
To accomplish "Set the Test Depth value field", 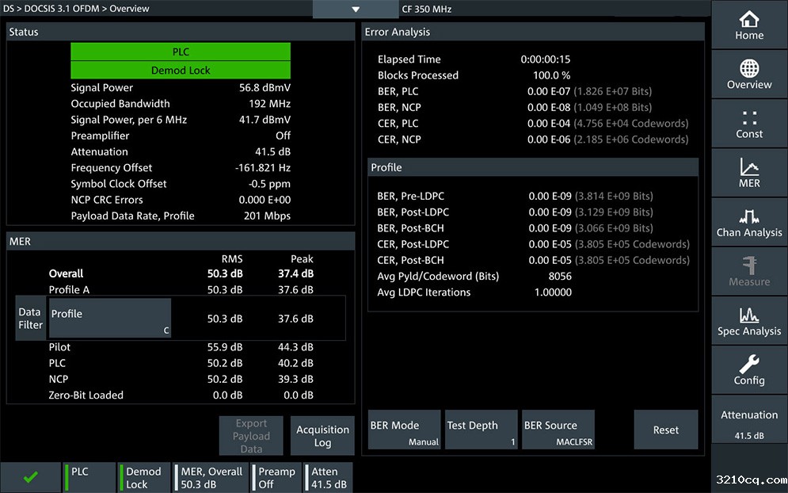I will tap(481, 430).
